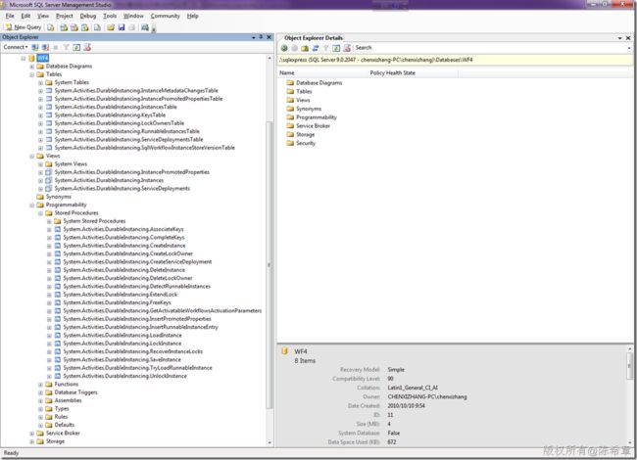Viewport: 637px width, 460px height.
Task: Select InstancesTable in the Tables list
Action: [x=116, y=107]
